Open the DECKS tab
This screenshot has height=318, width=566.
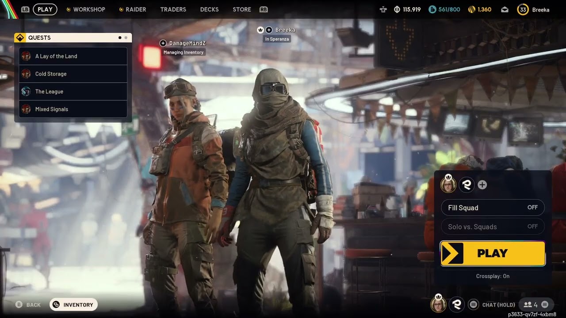[209, 9]
